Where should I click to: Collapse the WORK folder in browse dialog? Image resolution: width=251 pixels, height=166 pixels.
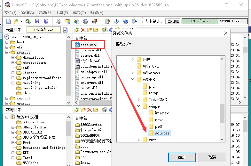(x=133, y=79)
